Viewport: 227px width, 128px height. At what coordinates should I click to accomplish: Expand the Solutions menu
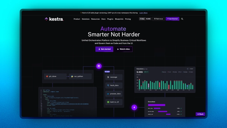(x=86, y=19)
